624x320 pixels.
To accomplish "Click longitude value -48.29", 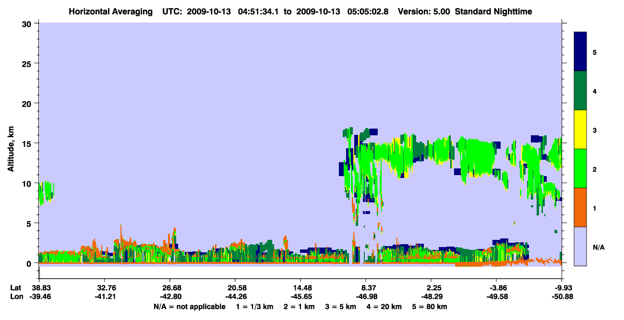I will [431, 296].
